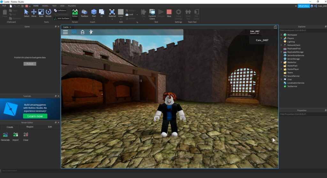
Task: Click the command bar input field
Action: point(163,171)
